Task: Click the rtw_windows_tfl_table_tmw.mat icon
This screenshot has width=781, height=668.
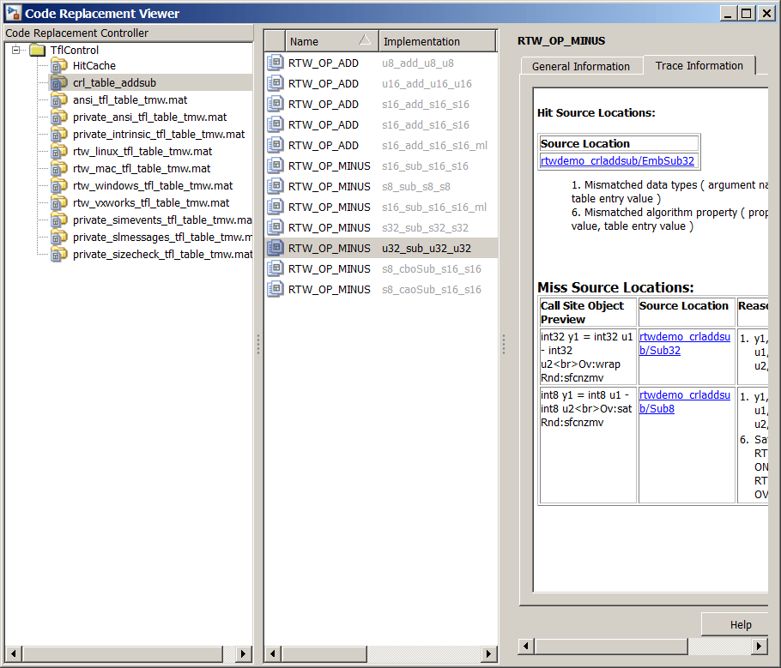Action: coord(58,186)
